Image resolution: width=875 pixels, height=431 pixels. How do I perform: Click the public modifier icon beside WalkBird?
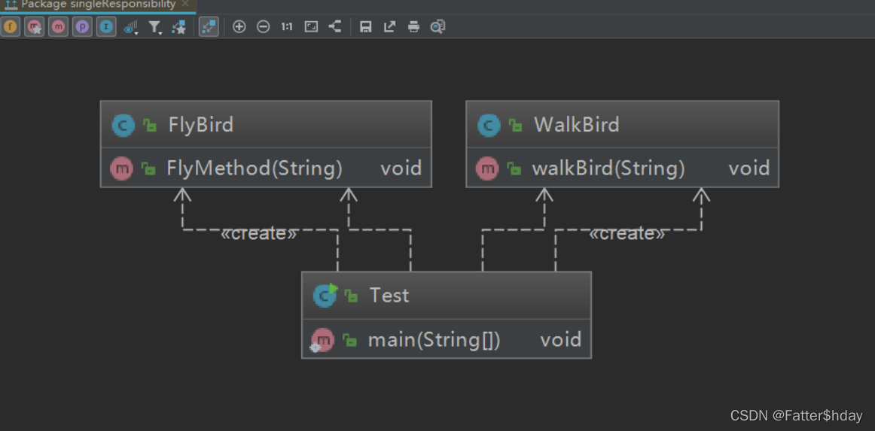[x=516, y=125]
